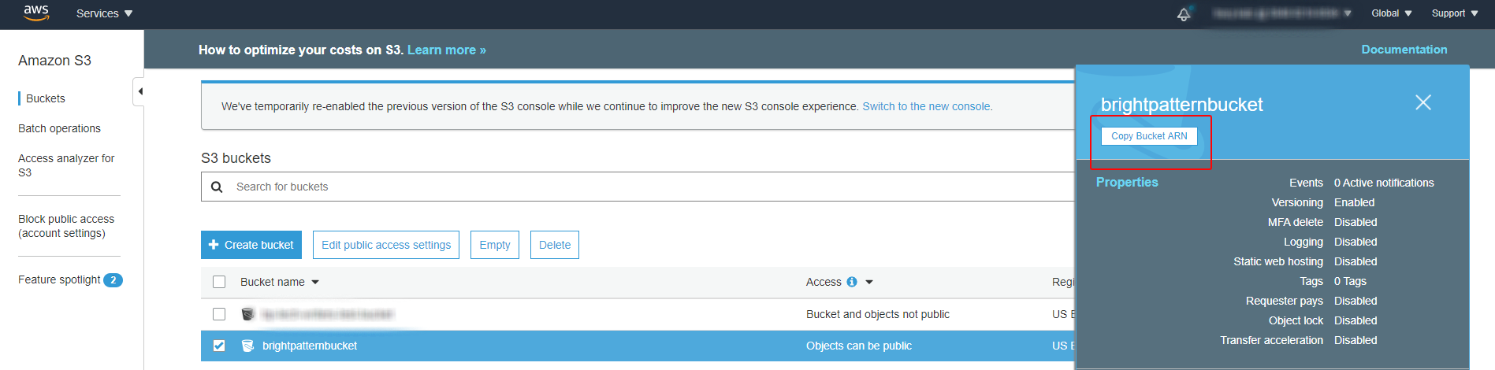Viewport: 1495px width, 370px height.
Task: Click the search magnifier icon
Action: [x=217, y=187]
